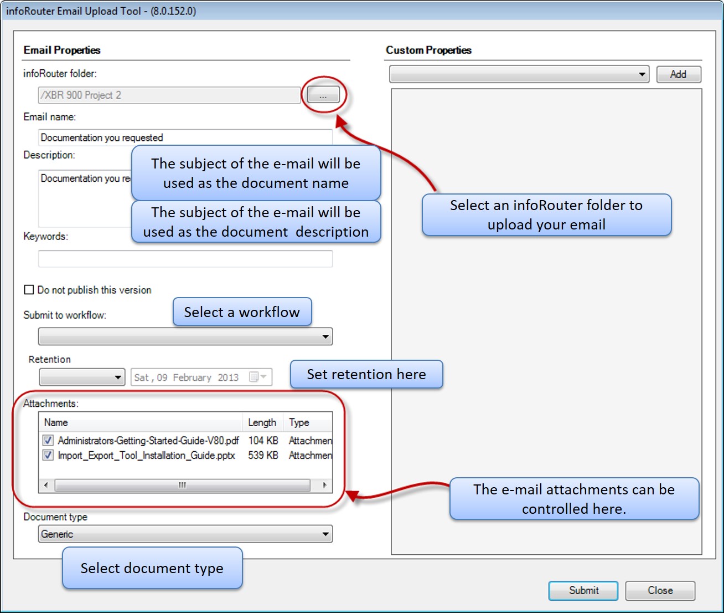Click attachments scrollbar right arrow
This screenshot has height=613, width=724.
tap(325, 485)
